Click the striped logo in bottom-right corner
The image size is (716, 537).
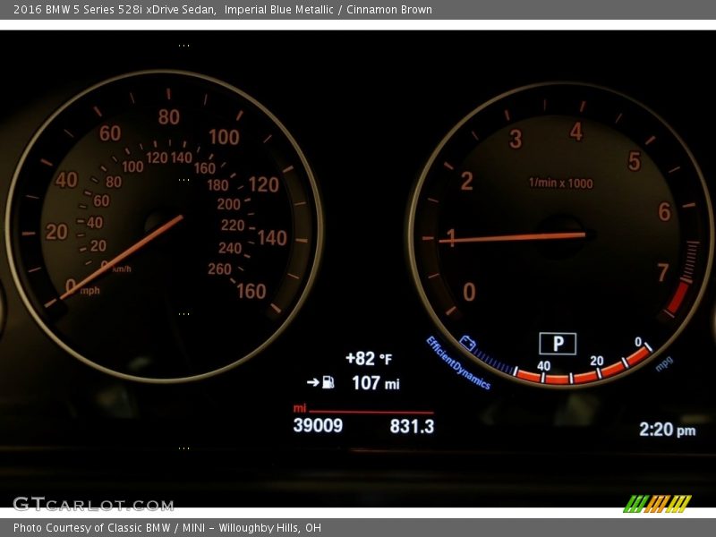657,504
